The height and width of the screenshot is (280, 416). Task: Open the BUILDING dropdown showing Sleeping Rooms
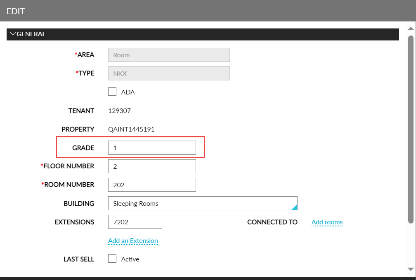pos(203,203)
